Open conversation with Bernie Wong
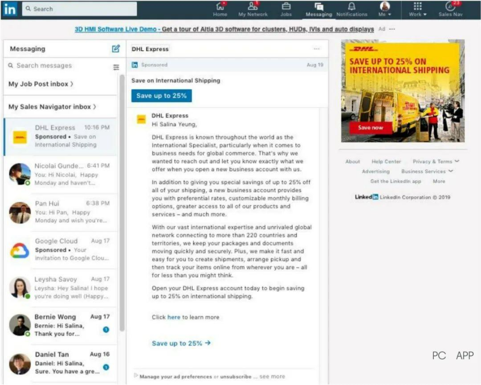 [61, 325]
